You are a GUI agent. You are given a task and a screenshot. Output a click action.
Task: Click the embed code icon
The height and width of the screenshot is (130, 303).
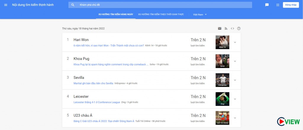(233, 29)
